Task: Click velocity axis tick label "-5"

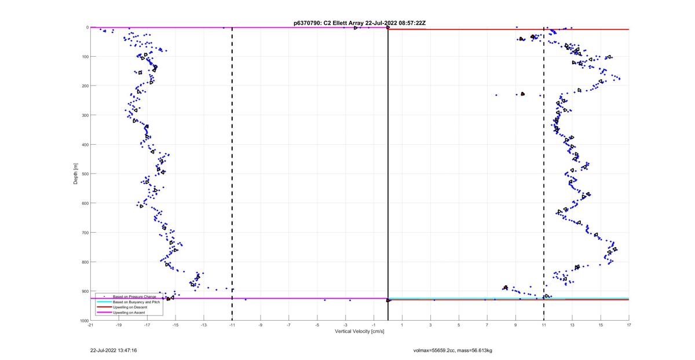Action: click(x=317, y=325)
